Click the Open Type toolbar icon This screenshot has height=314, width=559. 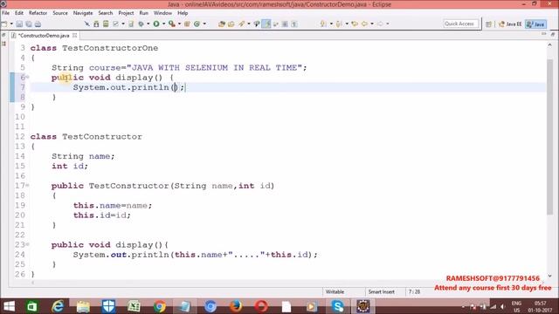coord(221,24)
